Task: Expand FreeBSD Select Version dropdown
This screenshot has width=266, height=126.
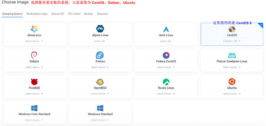Action: tap(34, 94)
